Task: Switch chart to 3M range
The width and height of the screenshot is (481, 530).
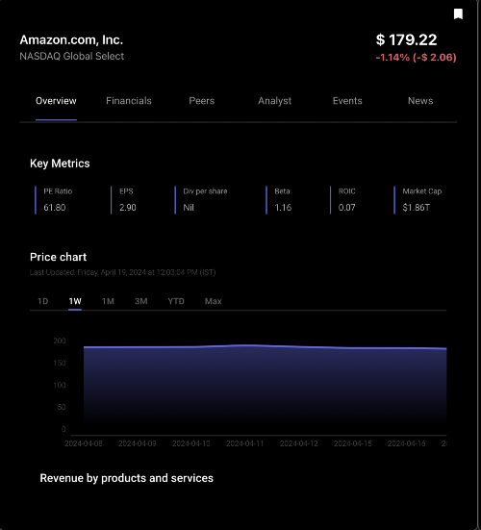Action: tap(141, 301)
